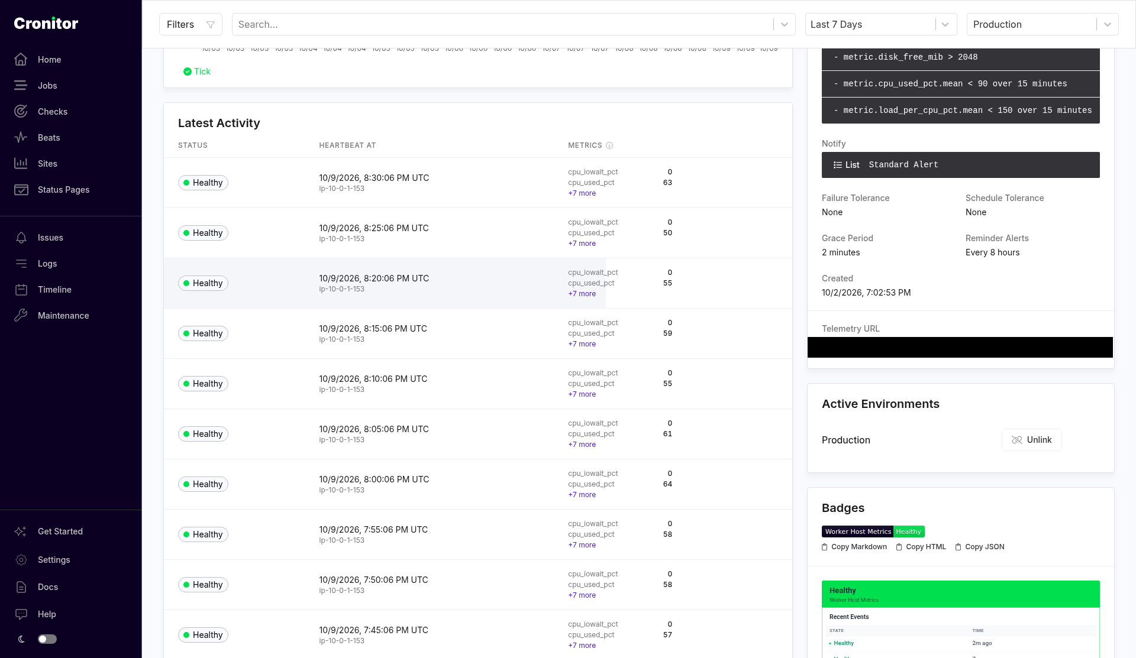Toggle the dark mode switch
This screenshot has width=1136, height=658.
(x=47, y=639)
